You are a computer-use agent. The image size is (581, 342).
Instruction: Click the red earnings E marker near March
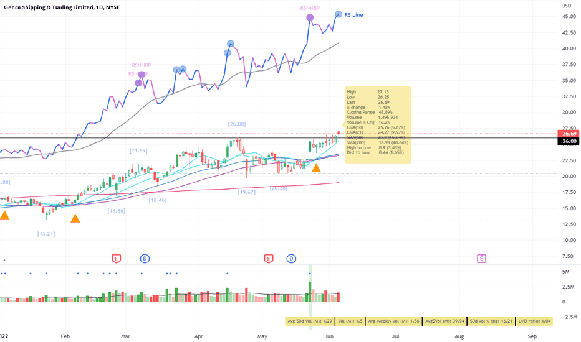point(117,259)
